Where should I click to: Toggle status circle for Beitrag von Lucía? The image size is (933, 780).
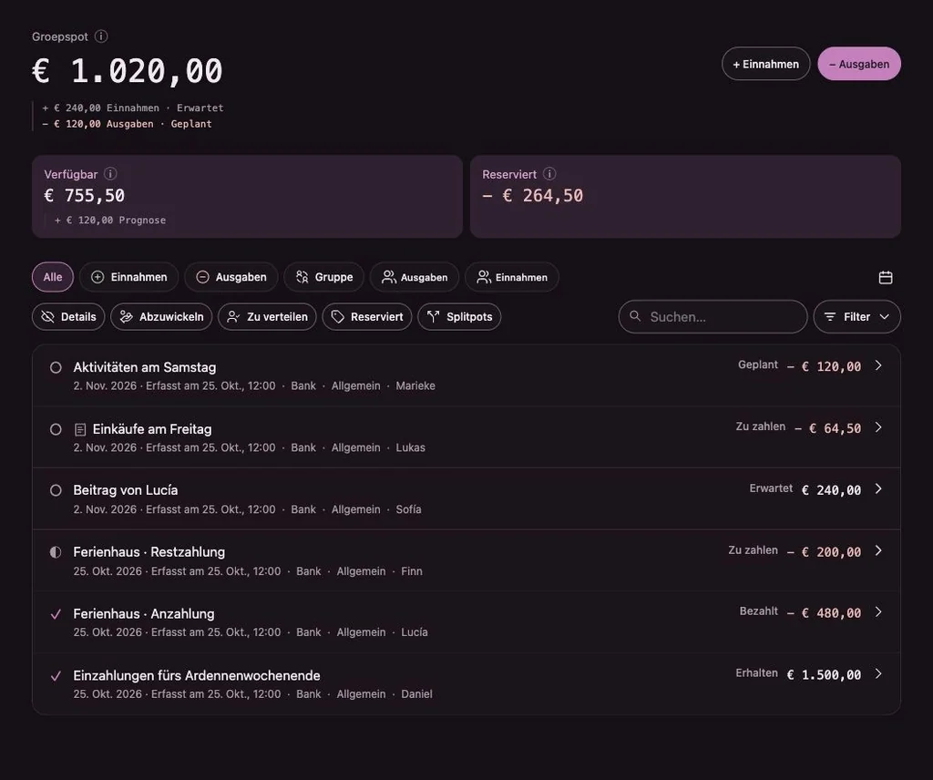(56, 490)
